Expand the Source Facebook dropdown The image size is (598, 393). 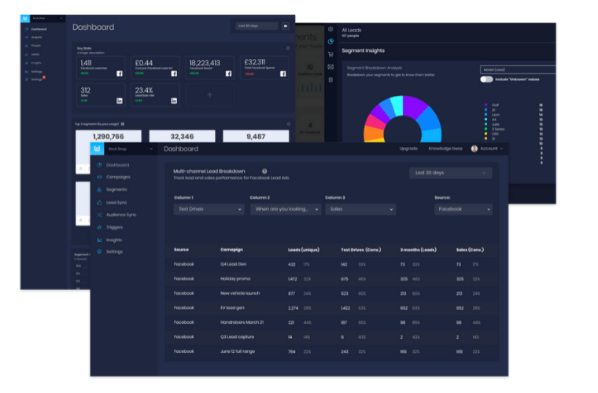click(x=463, y=210)
